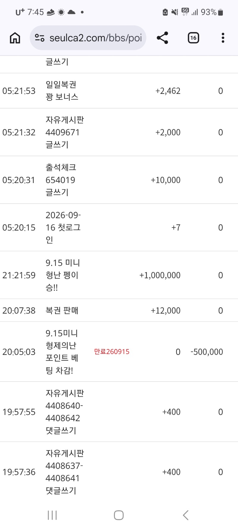Viewport: 238px width, 530px height.
Task: Tap the Android back arrow
Action: point(186,515)
